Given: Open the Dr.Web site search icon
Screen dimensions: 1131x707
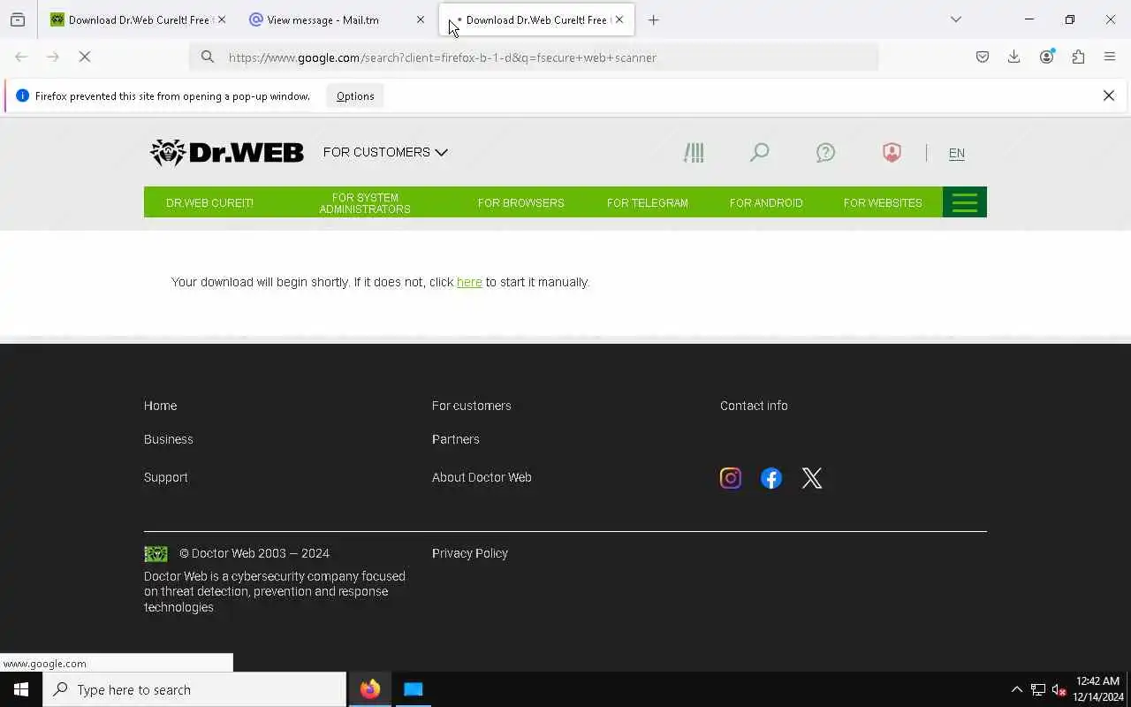Looking at the screenshot, I should pos(759,152).
